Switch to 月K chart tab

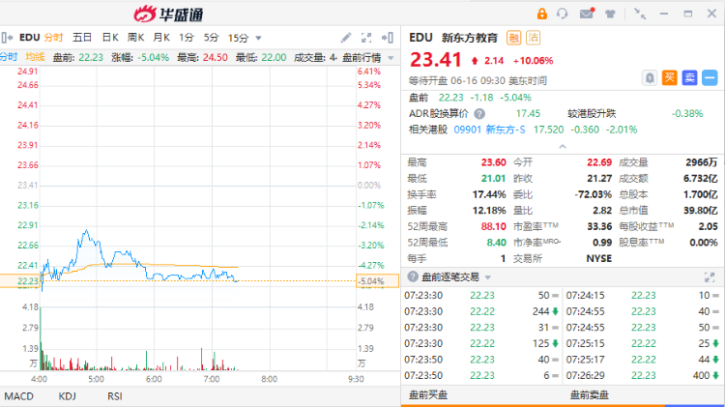[161, 38]
